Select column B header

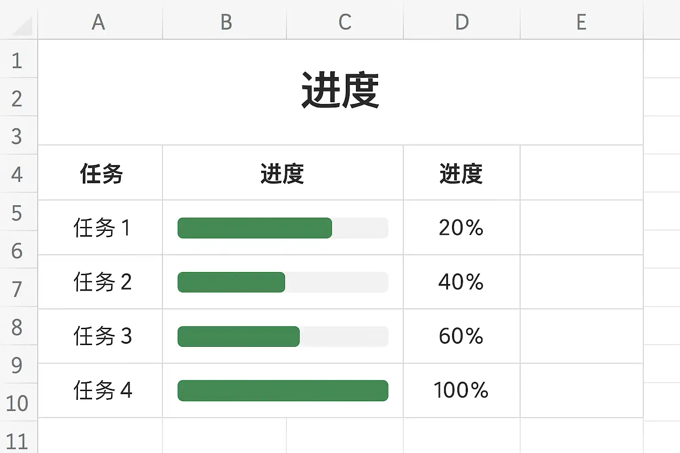tap(226, 22)
